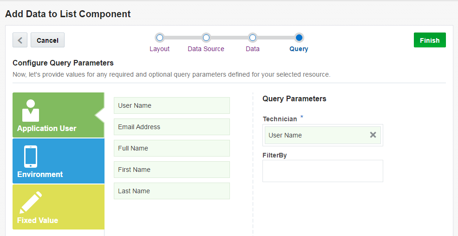This screenshot has width=458, height=236.
Task: Pick the Last Name user field
Action: [172, 191]
